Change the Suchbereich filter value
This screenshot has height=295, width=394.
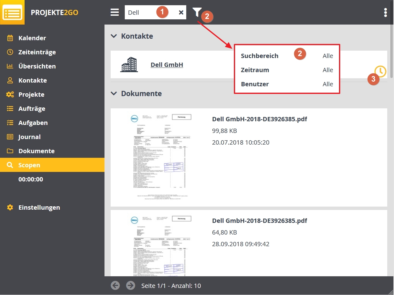tap(328, 56)
